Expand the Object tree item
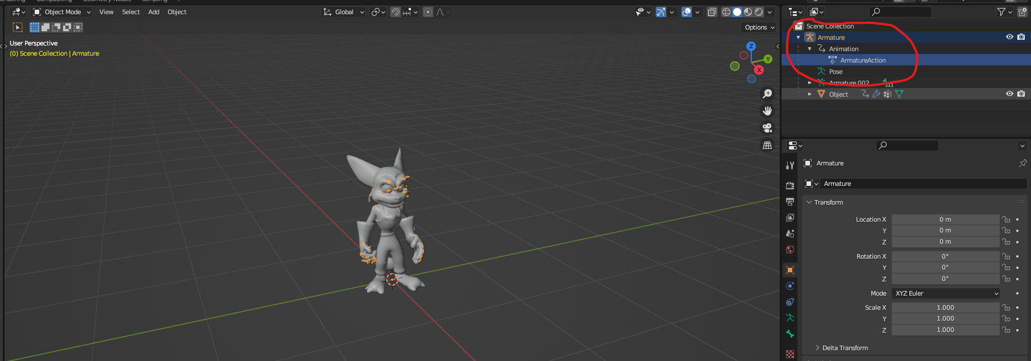This screenshot has height=361, width=1031. [810, 94]
